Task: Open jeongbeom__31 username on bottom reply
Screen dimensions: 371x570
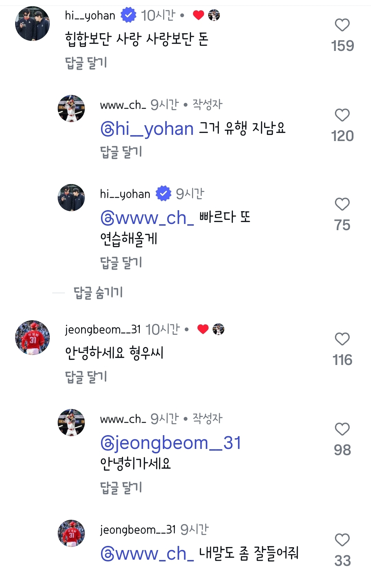Action: click(x=138, y=530)
